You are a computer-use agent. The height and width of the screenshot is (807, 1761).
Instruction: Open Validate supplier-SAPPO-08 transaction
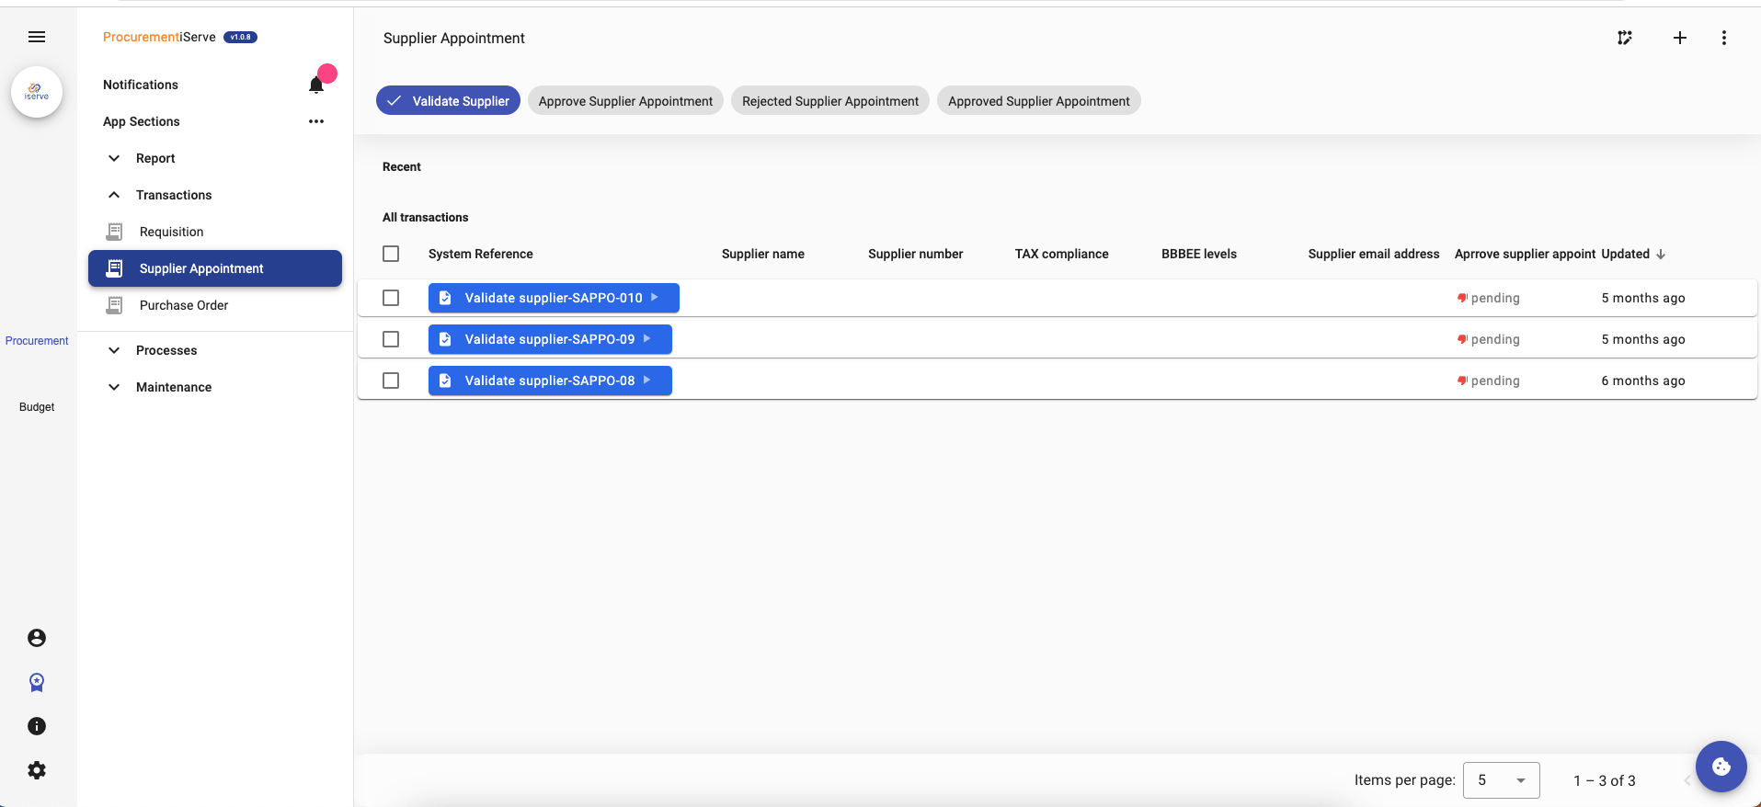[x=550, y=381]
